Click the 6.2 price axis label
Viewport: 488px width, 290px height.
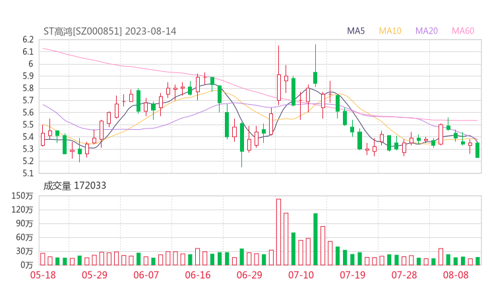28,51
